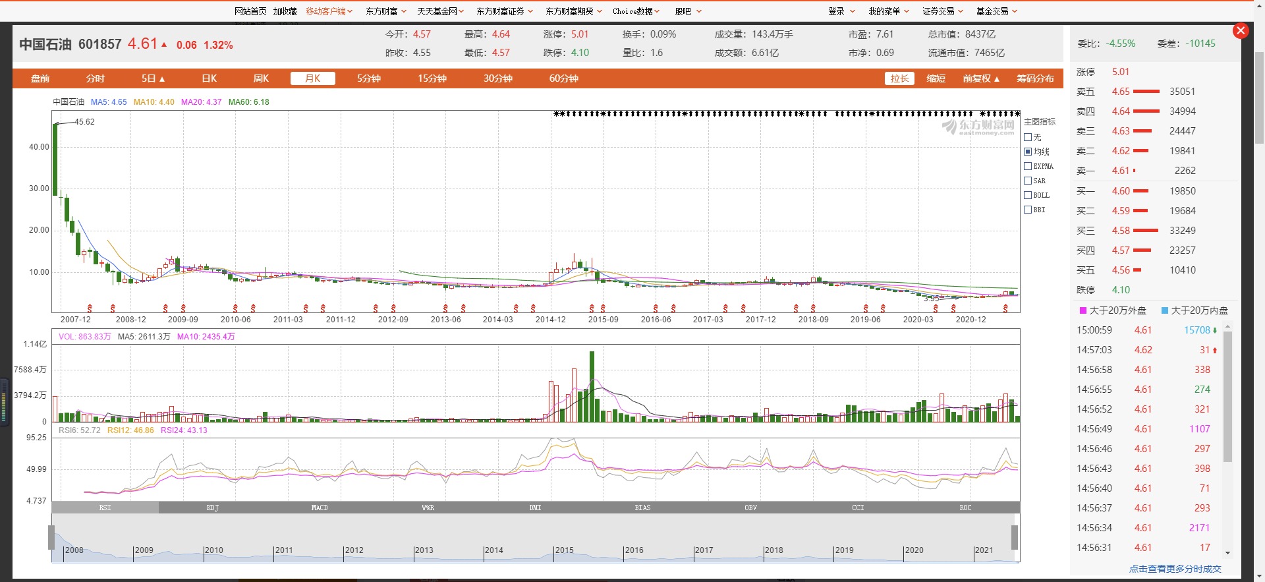Switch to the 5分钟 chart tab

pyautogui.click(x=369, y=78)
